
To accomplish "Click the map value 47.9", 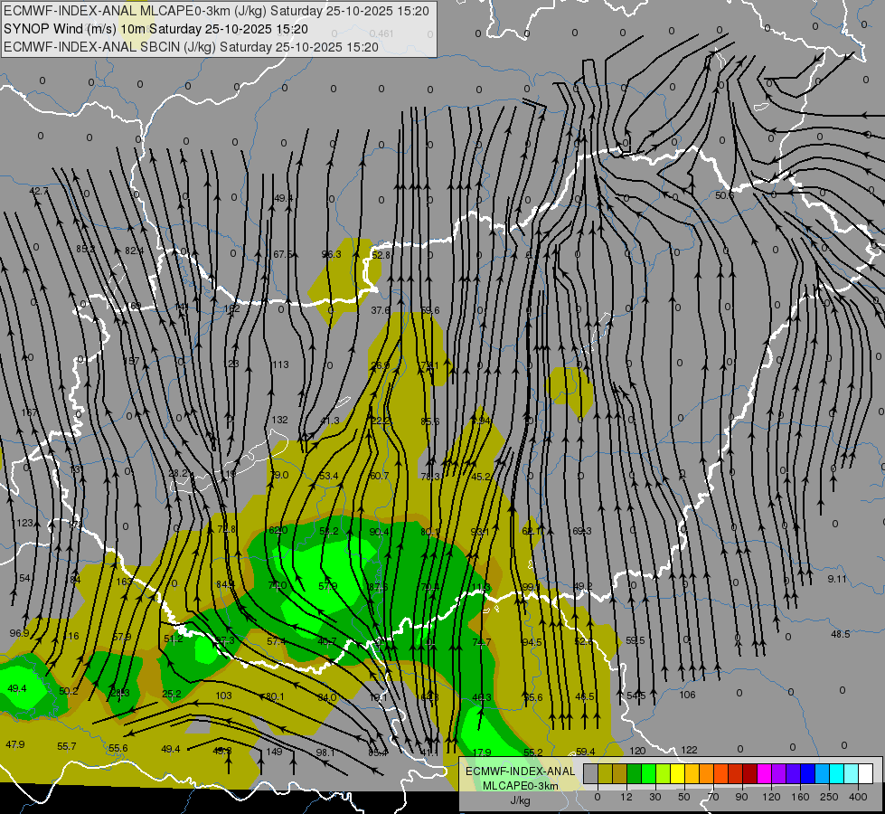I will tap(15, 744).
